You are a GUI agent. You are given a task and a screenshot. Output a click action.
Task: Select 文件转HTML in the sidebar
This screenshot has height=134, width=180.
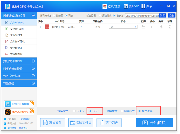coord(19,41)
